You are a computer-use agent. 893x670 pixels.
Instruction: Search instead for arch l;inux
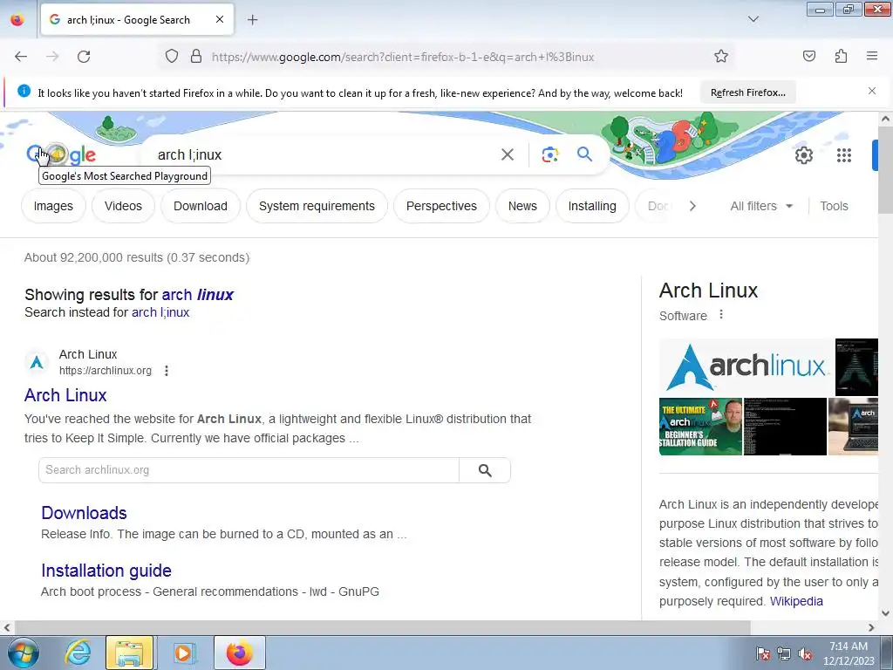(160, 312)
